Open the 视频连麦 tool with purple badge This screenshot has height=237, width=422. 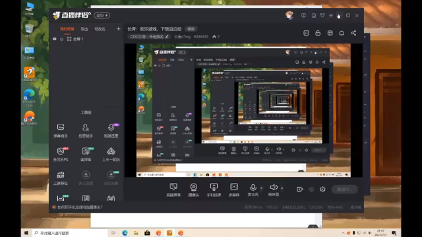point(111,130)
